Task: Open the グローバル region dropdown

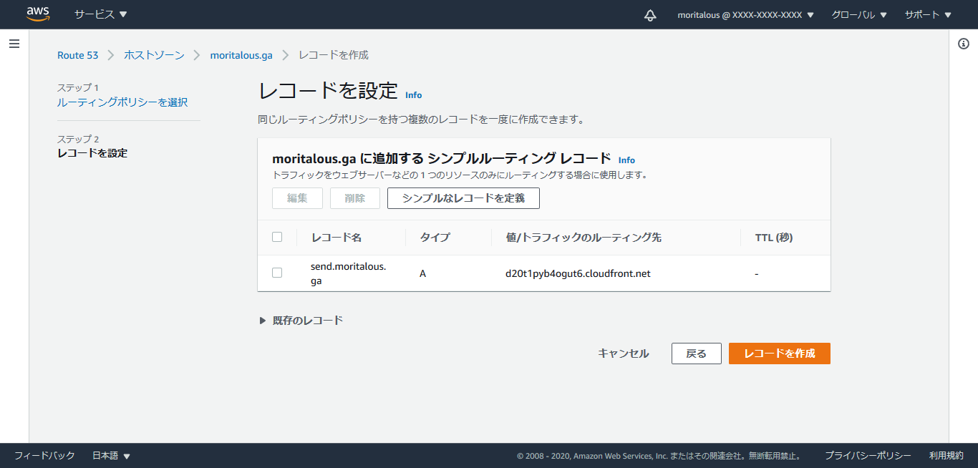Action: click(x=859, y=15)
